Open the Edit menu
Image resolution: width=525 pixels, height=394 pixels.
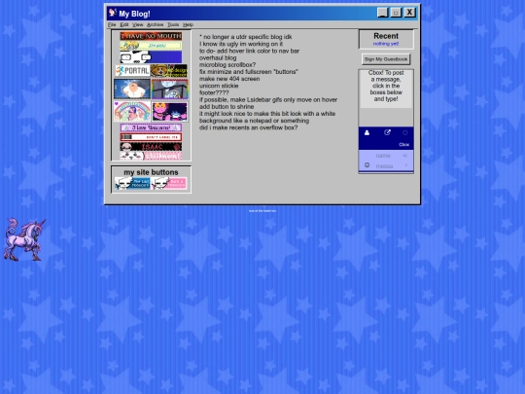coord(124,24)
